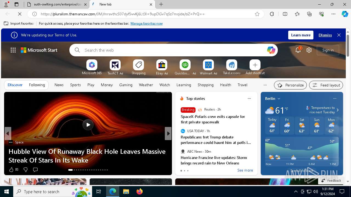The width and height of the screenshot is (351, 197).
Task: Open the Money category
Action: [x=107, y=85]
